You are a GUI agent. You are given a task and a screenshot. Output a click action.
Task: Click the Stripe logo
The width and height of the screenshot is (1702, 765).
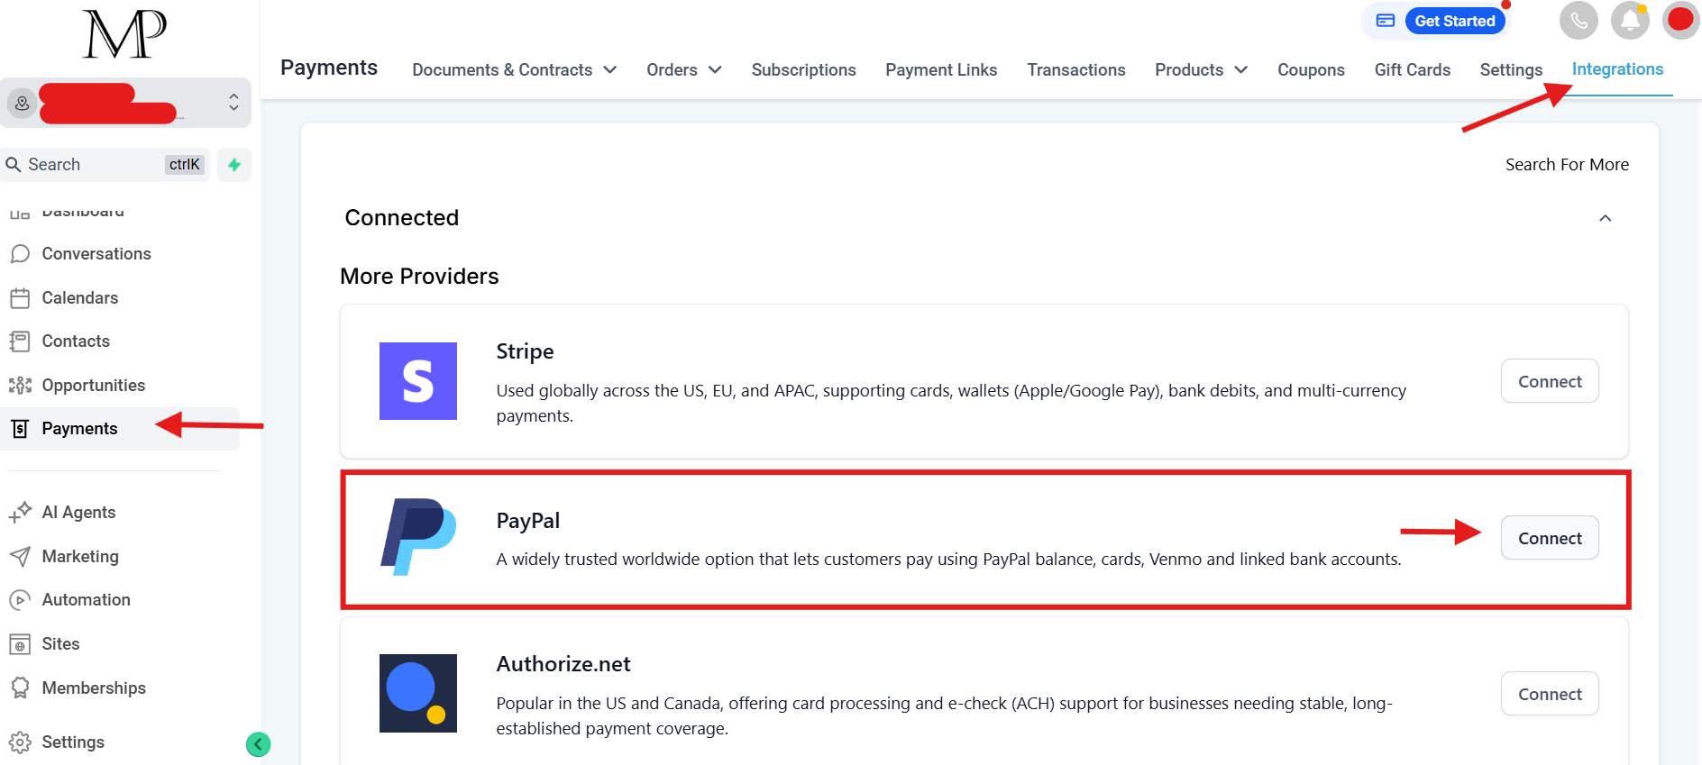pos(418,381)
